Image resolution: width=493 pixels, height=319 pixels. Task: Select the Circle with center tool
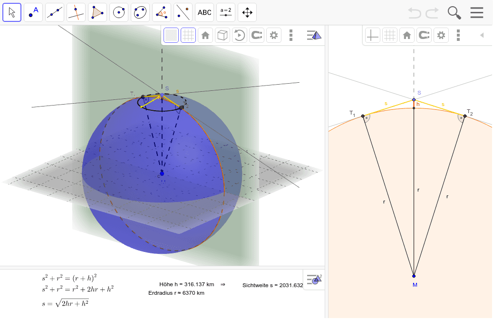(119, 12)
